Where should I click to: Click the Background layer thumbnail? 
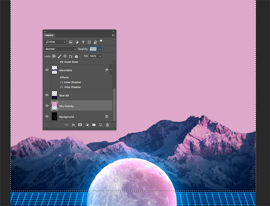54,116
